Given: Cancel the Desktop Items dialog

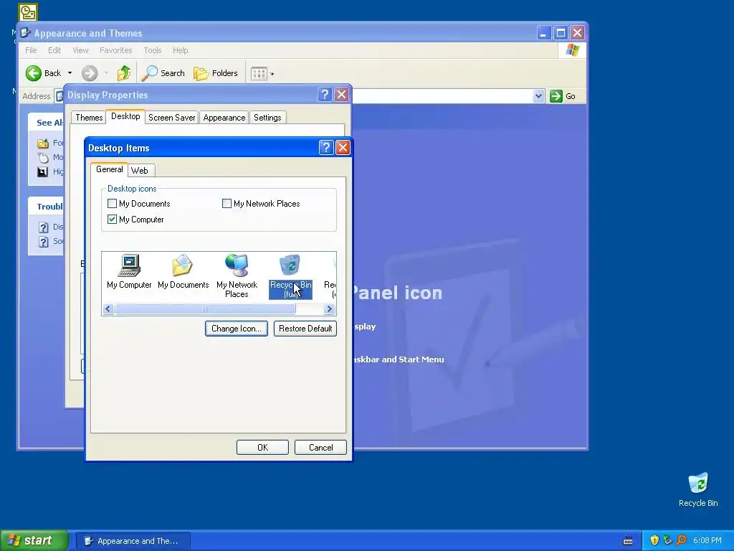Looking at the screenshot, I should click(x=320, y=448).
